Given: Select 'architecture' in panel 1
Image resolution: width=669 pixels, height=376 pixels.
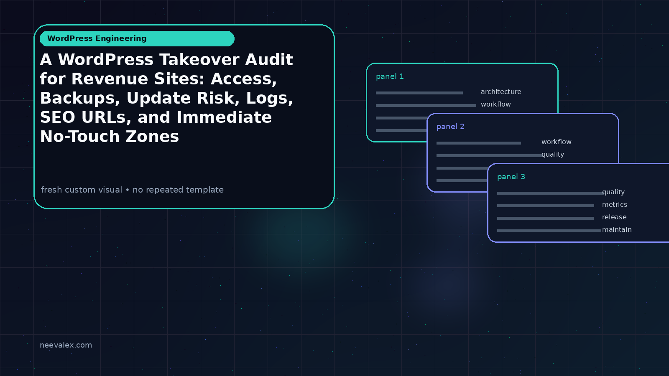Looking at the screenshot, I should pos(501,91).
